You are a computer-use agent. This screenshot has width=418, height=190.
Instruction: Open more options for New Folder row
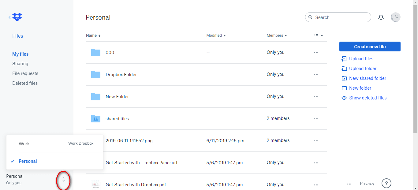pos(316,97)
